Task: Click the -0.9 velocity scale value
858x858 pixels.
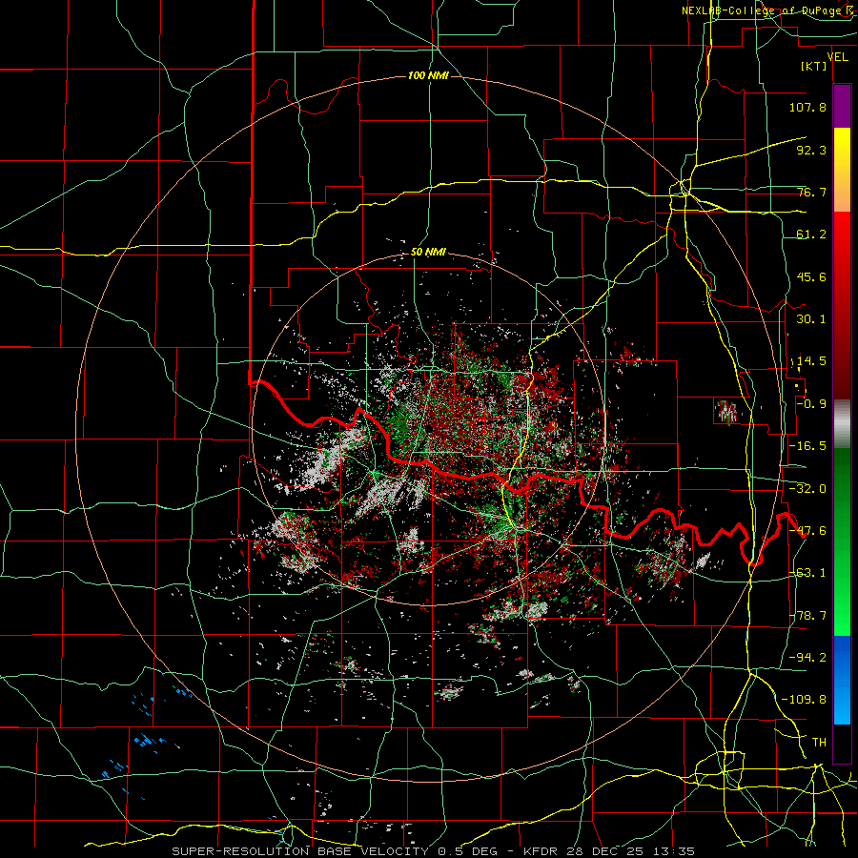Action: [x=811, y=404]
